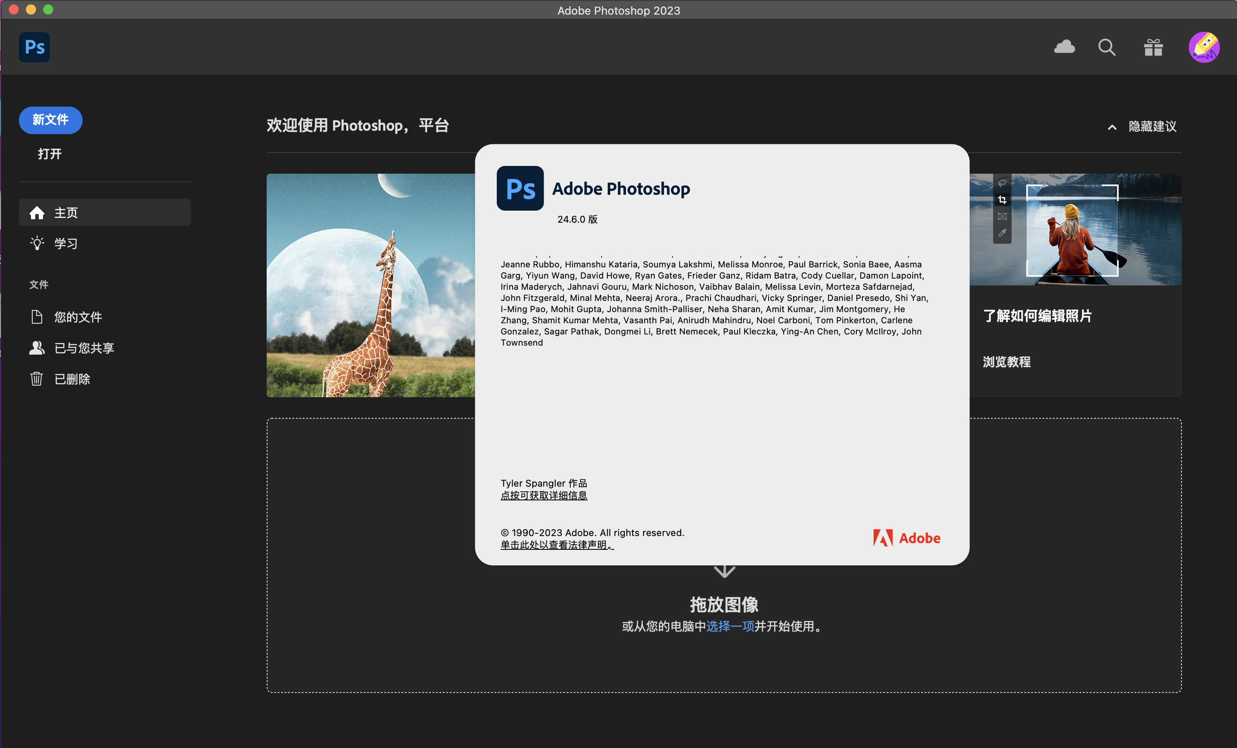This screenshot has height=748, width=1237.
Task: Click the Deleted (已删除) trash icon
Action: tap(36, 379)
